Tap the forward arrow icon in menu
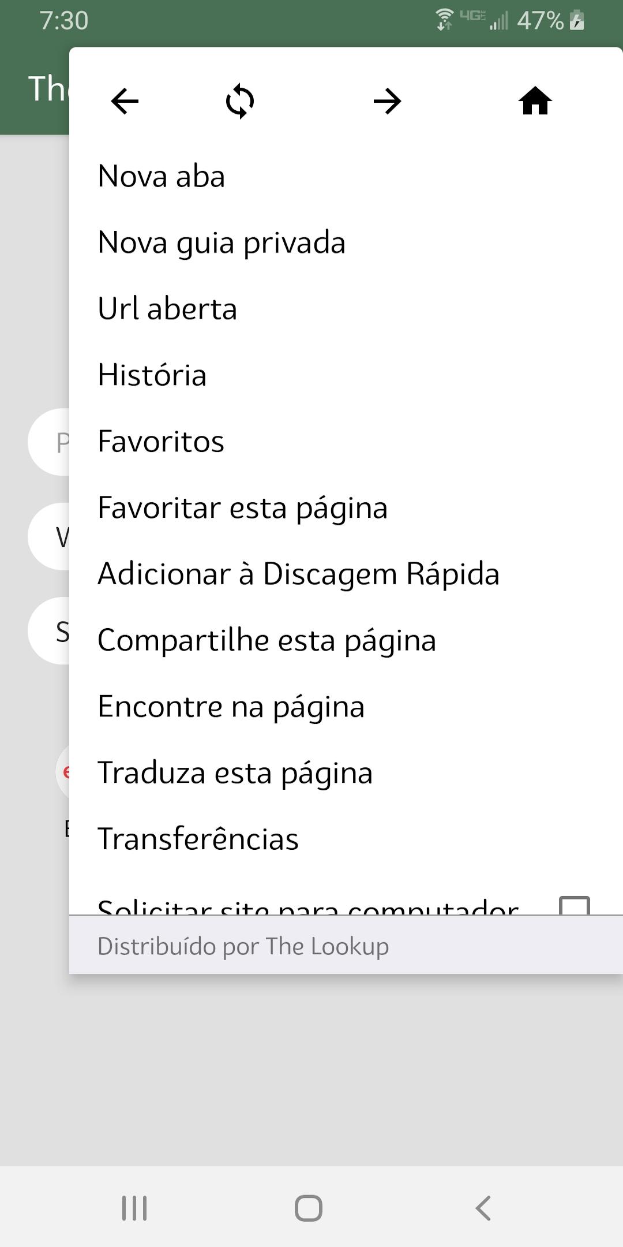 click(x=387, y=102)
